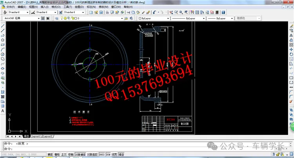Switch to the Layout2 tab
Viewport: 294px width, 158px height.
tap(47, 136)
